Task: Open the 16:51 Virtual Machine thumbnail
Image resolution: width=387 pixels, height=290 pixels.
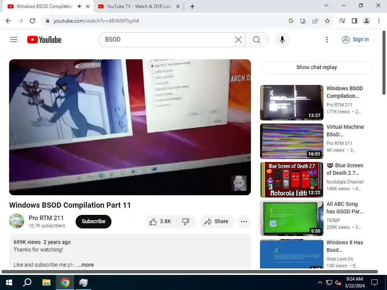Action: click(291, 141)
